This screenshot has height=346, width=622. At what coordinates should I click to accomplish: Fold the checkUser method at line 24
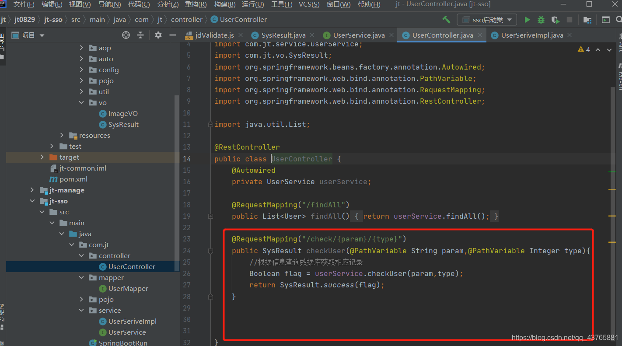[x=211, y=251]
